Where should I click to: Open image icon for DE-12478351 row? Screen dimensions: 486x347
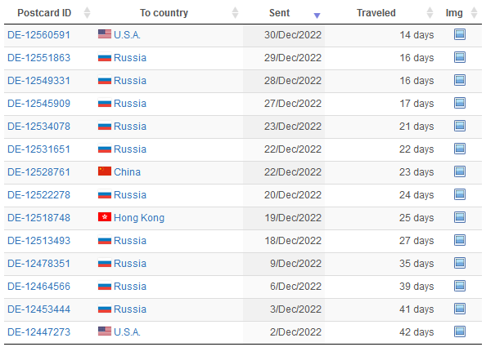tap(460, 263)
